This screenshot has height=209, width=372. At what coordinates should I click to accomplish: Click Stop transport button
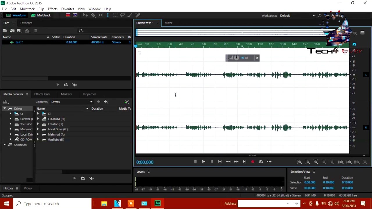click(195, 162)
